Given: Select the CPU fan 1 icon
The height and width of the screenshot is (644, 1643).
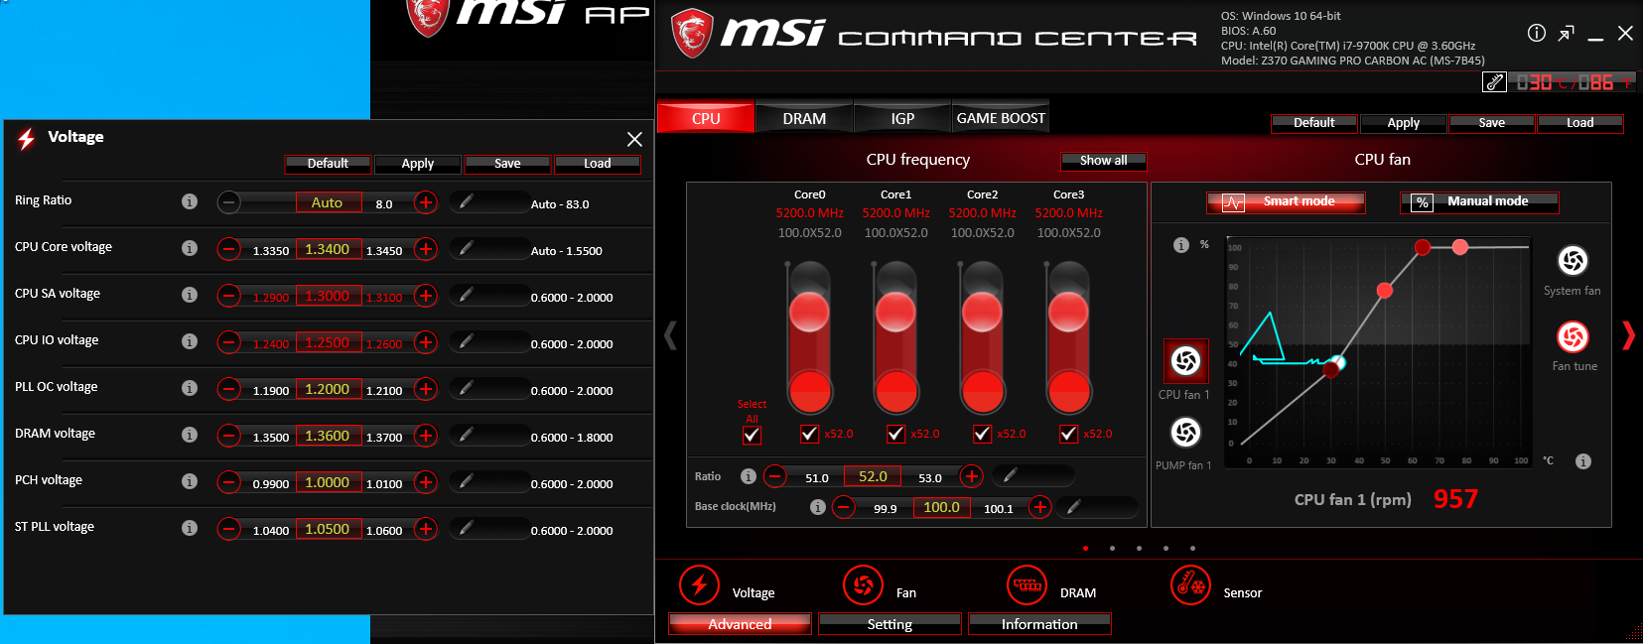Looking at the screenshot, I should pos(1185,361).
